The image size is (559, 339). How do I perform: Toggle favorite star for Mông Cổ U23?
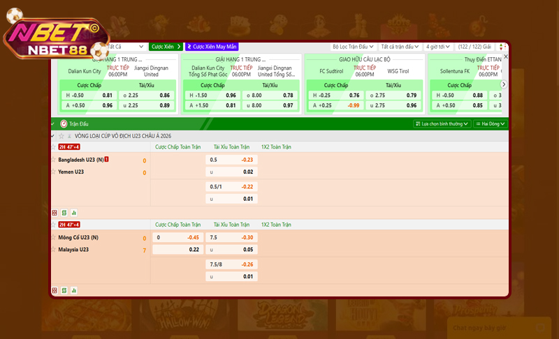pyautogui.click(x=53, y=237)
